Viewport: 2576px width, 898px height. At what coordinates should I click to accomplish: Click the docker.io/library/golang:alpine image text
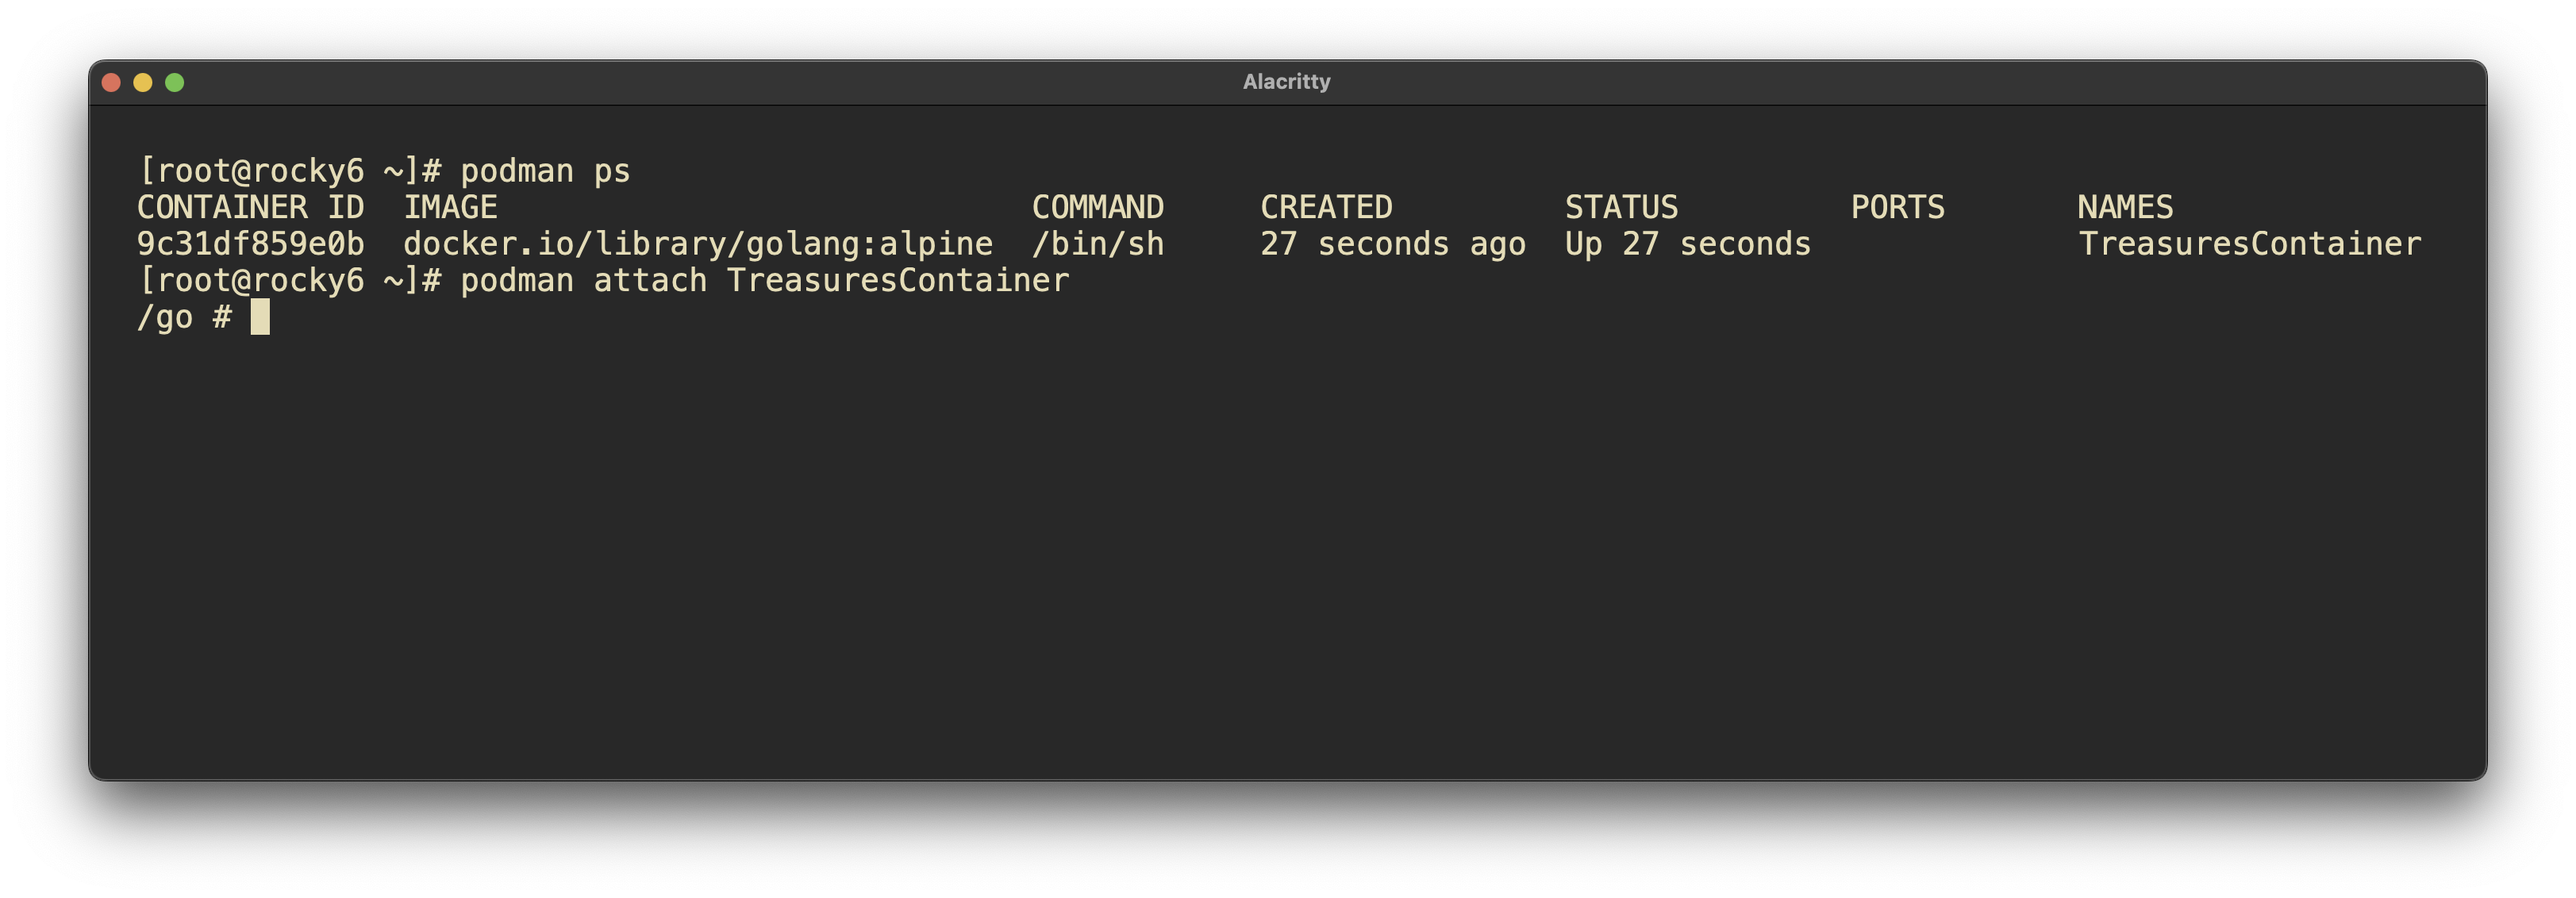coord(697,244)
